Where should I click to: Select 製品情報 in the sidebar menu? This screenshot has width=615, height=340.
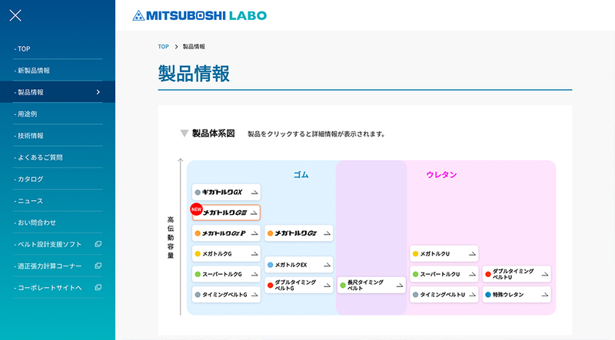click(x=58, y=92)
